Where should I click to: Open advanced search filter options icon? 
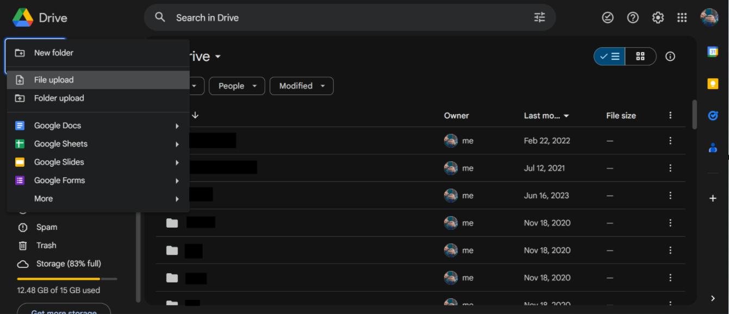(539, 17)
